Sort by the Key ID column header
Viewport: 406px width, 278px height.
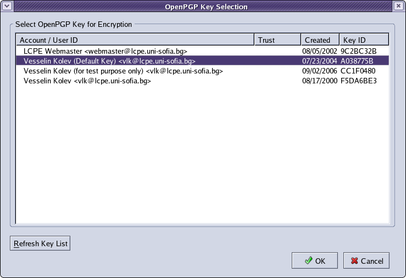click(364, 40)
